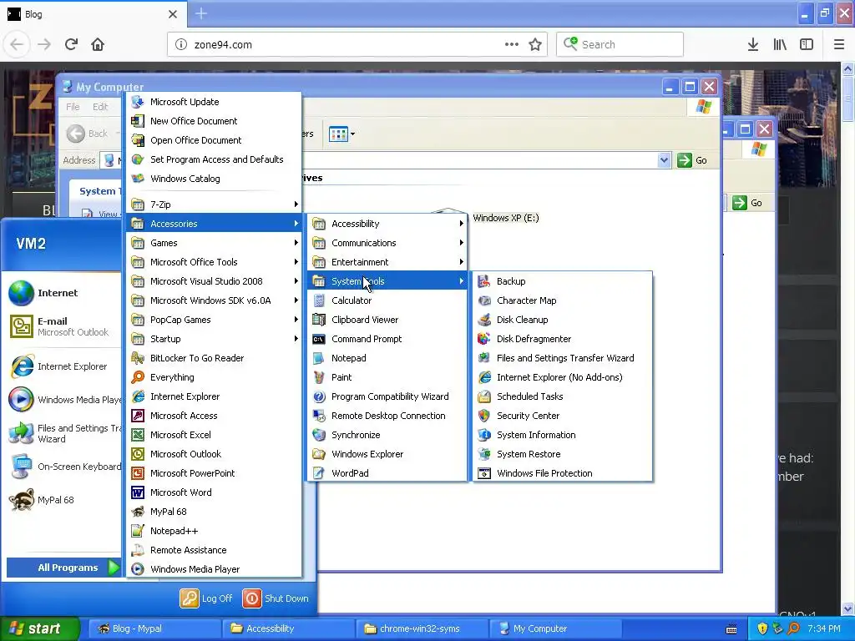
Task: Expand the 7-Zip submenu
Action: pos(214,204)
